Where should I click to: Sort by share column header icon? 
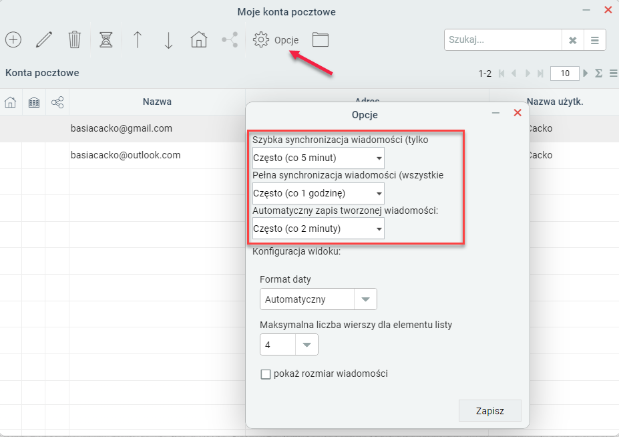[x=57, y=102]
